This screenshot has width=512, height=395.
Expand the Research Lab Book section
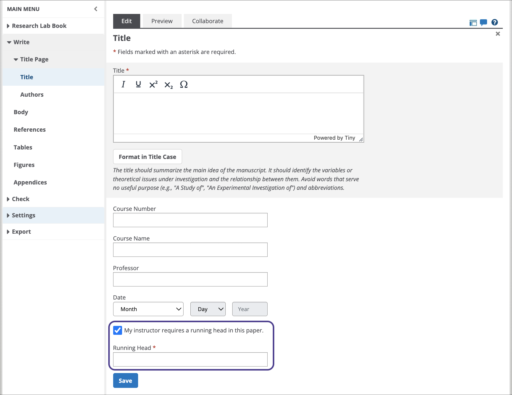pyautogui.click(x=39, y=26)
